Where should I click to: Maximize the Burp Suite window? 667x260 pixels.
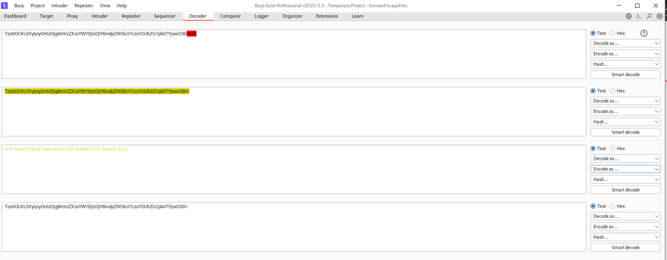[x=637, y=6]
